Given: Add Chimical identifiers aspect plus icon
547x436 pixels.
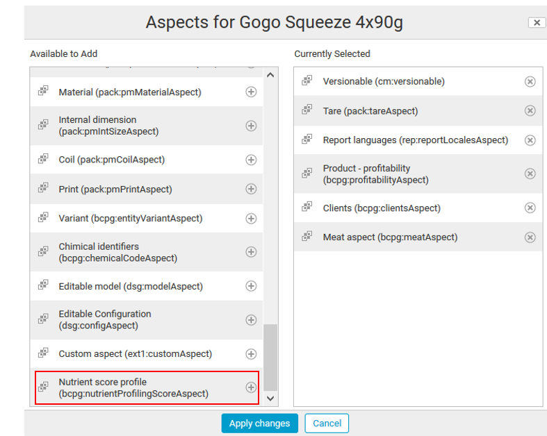Looking at the screenshot, I should [251, 252].
